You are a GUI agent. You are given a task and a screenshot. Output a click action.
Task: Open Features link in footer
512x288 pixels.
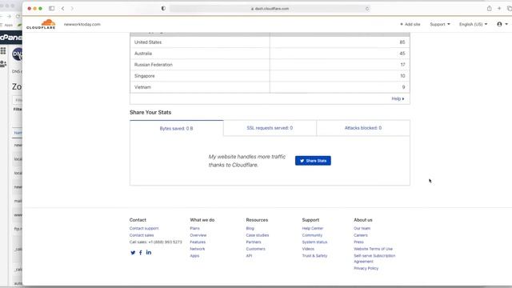(198, 242)
